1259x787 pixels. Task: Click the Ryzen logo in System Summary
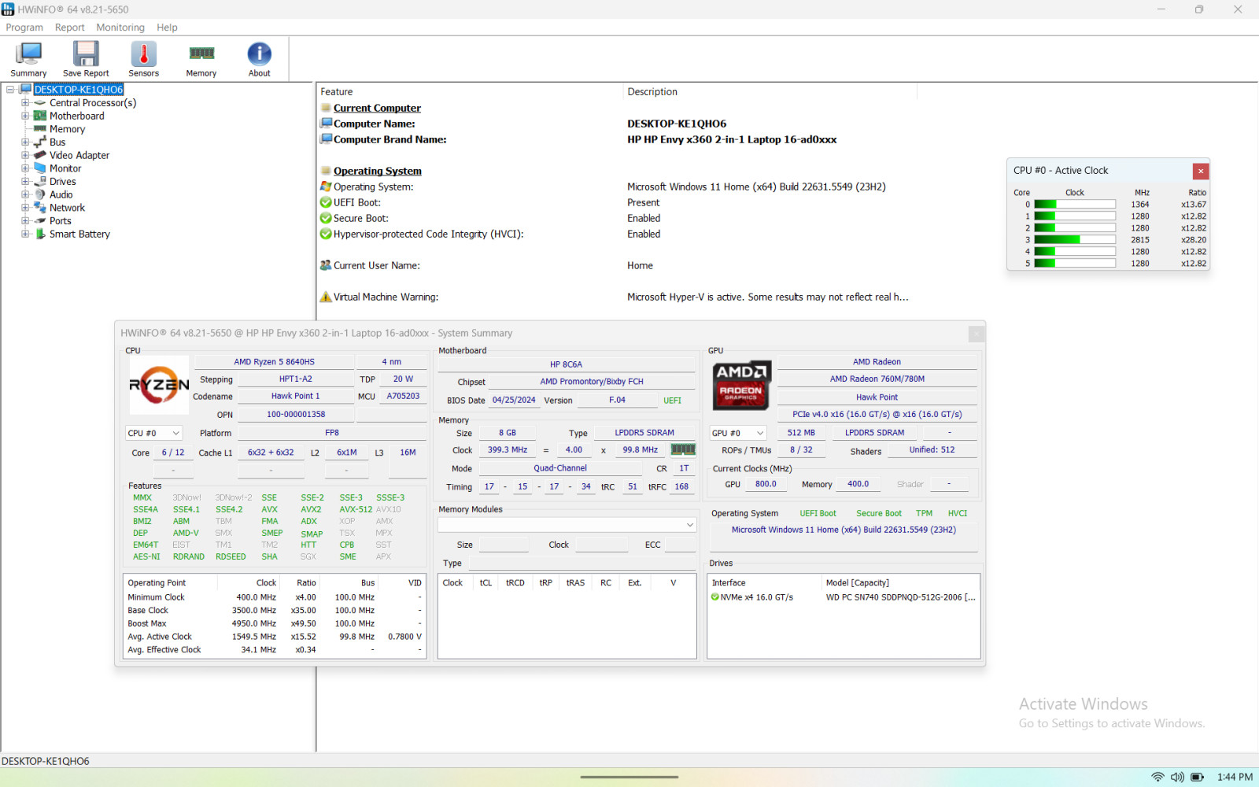(159, 385)
